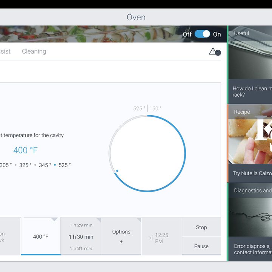Pause the oven program
Viewport: 272px width, 272px height.
[x=201, y=246]
